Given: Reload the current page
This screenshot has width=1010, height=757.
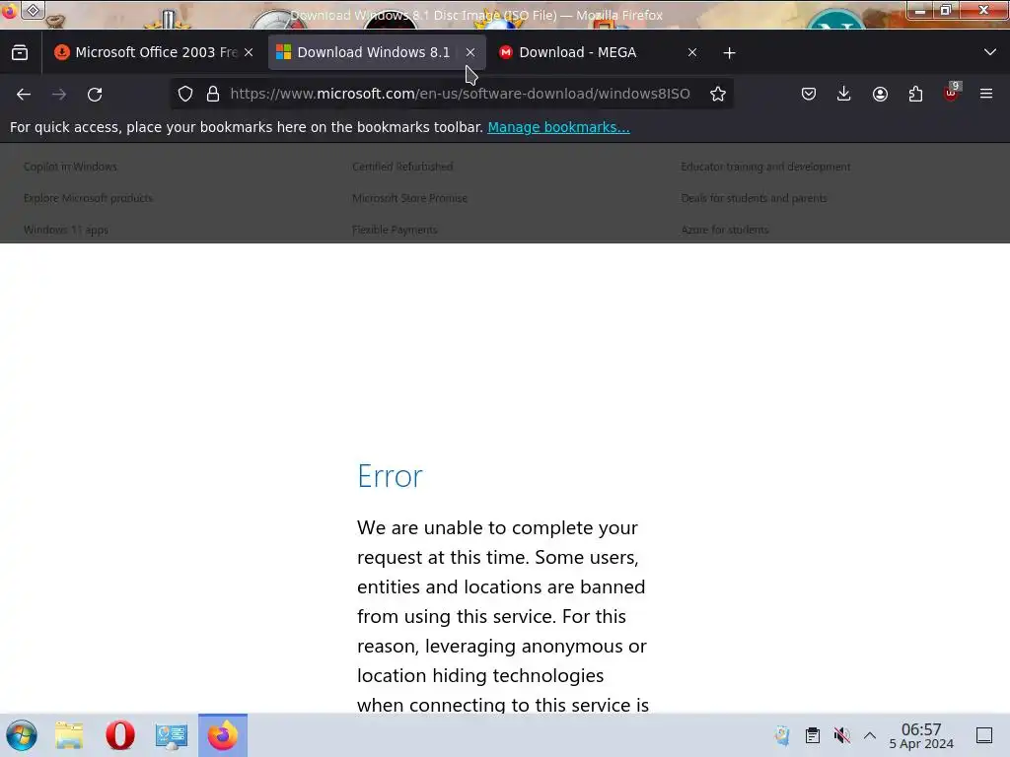Looking at the screenshot, I should [95, 95].
